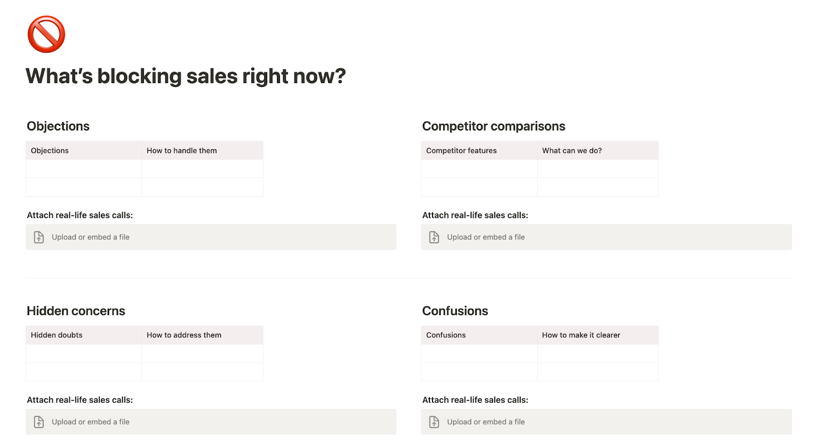The image size is (816, 447).
Task: Click upload file icon under Competitor comparisons
Action: pyautogui.click(x=434, y=237)
